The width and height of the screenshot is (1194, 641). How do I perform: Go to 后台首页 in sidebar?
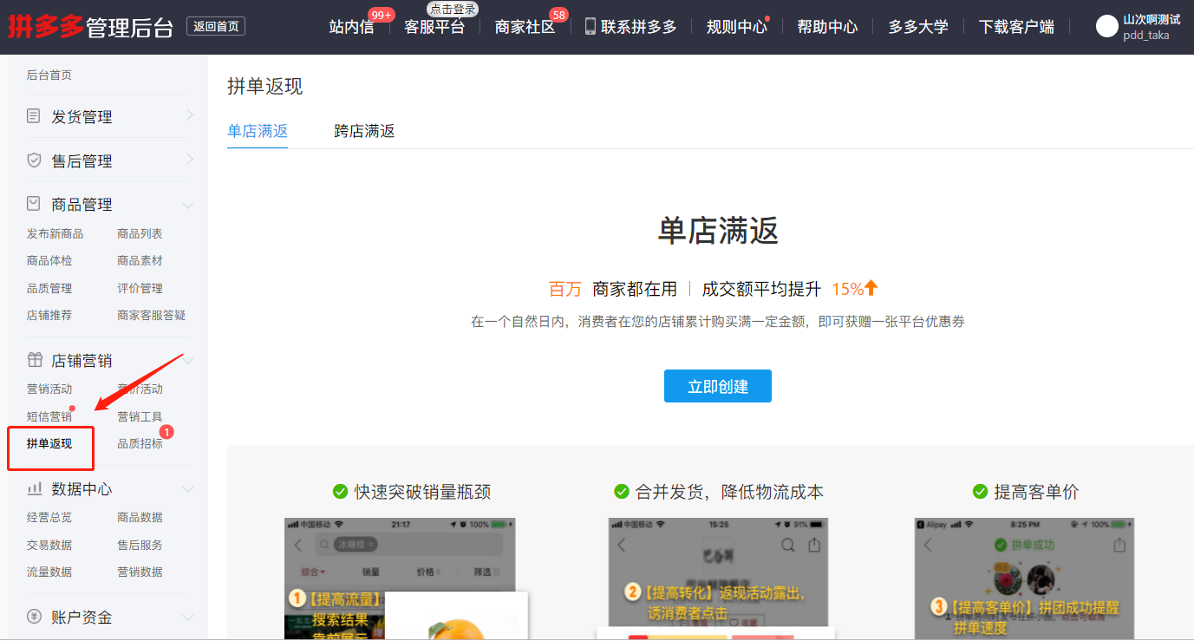pos(49,75)
